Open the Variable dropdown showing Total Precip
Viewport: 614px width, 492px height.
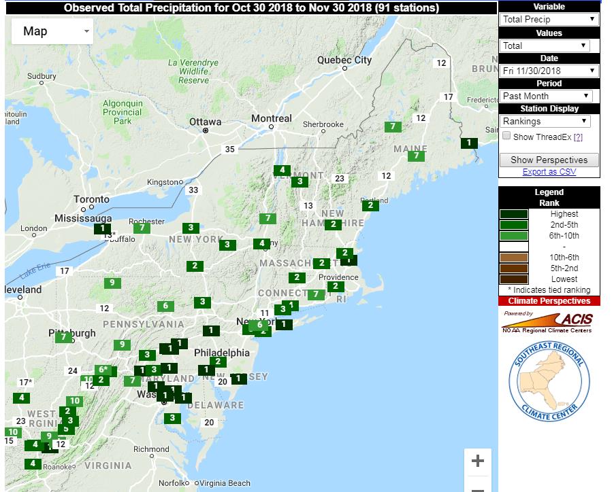(549, 20)
